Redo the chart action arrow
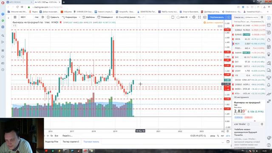Image resolution: width=272 pixels, height=153 pixels. [x=143, y=17]
